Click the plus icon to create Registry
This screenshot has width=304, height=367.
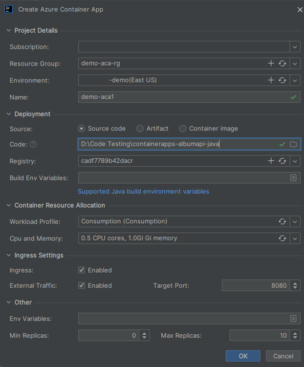[x=271, y=161]
